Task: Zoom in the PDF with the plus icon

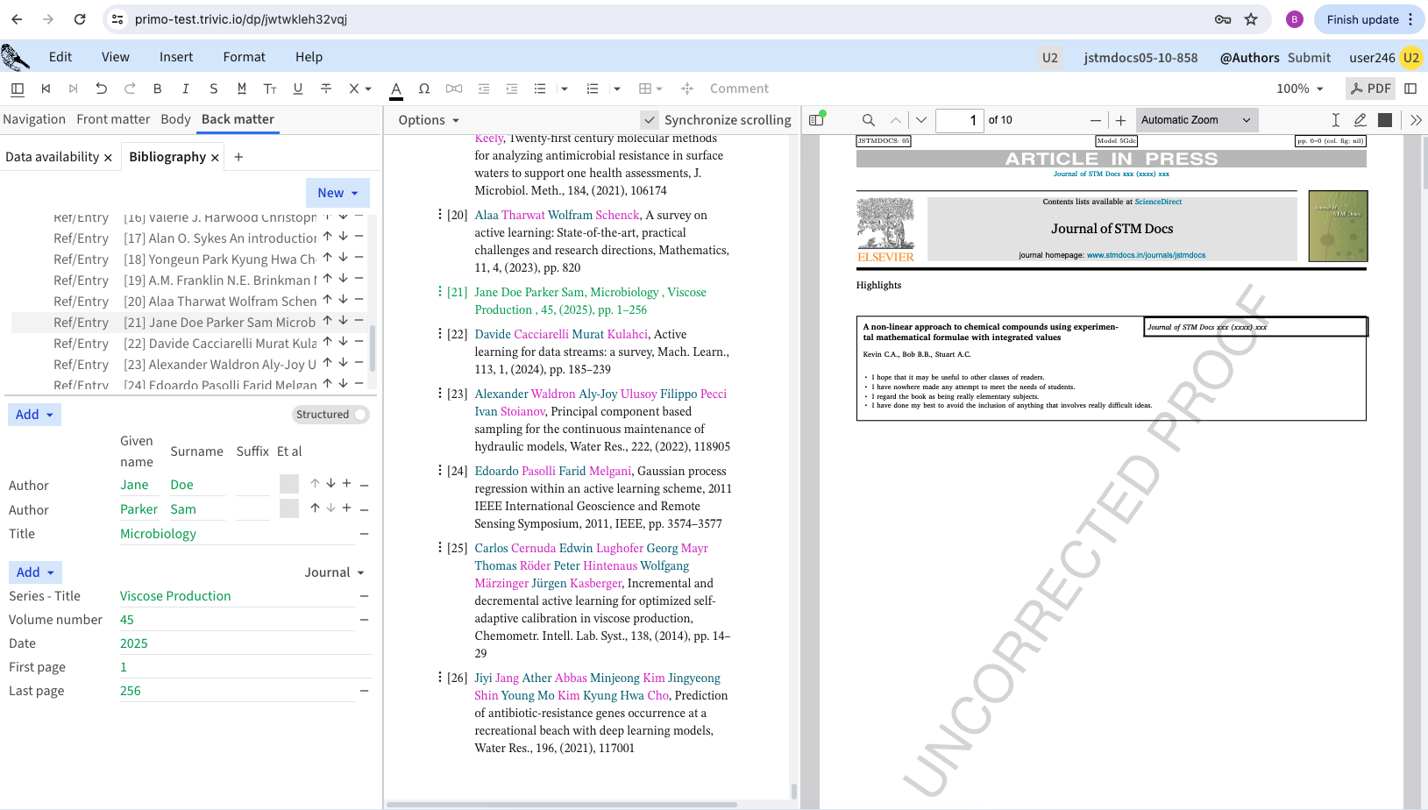Action: (x=1120, y=120)
